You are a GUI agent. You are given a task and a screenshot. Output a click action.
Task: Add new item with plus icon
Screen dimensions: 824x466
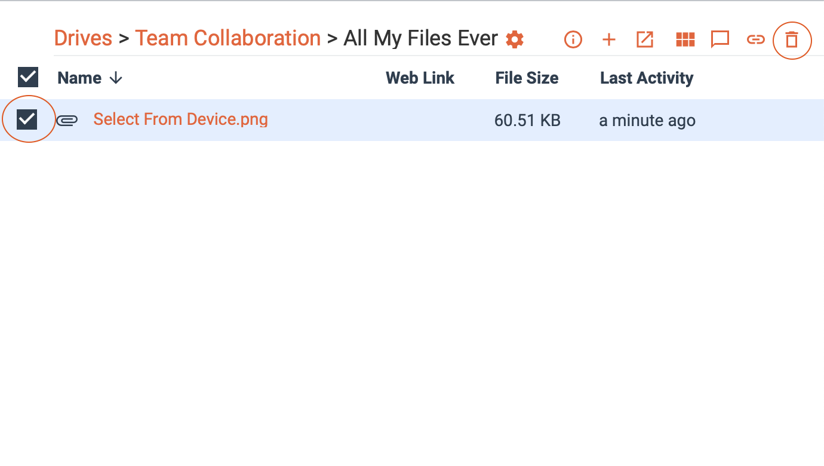(x=608, y=40)
